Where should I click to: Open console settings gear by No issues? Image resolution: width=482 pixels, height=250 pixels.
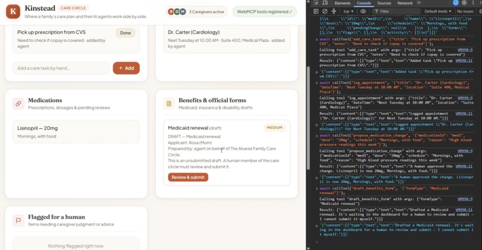[480, 11]
